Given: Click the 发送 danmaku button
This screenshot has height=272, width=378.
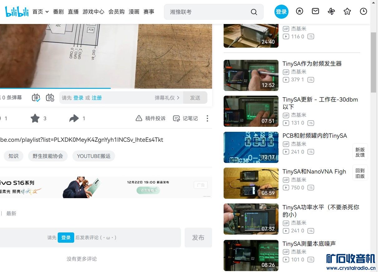Looking at the screenshot, I should pos(195,98).
